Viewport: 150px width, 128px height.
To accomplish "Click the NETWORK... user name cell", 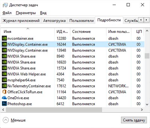I will [118, 86].
